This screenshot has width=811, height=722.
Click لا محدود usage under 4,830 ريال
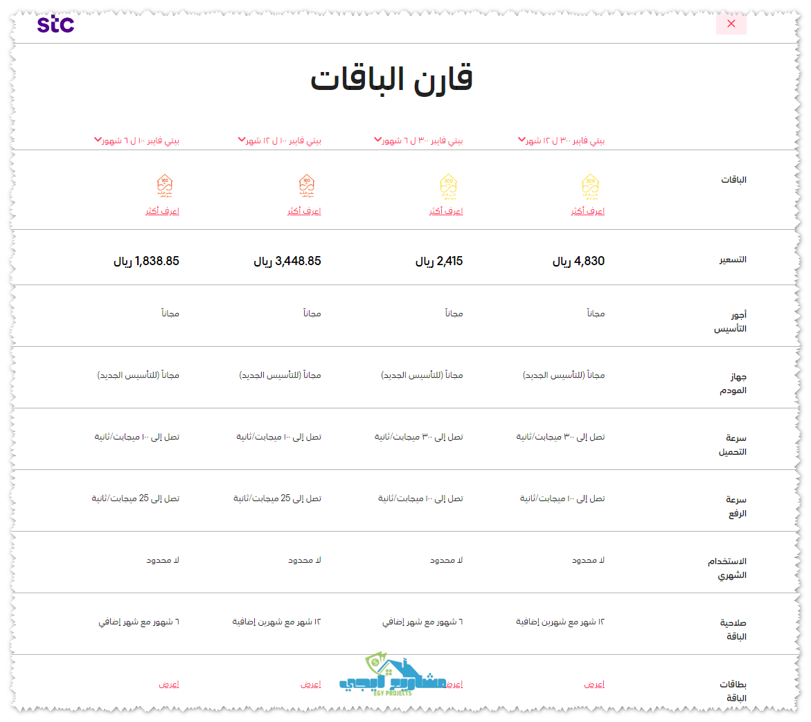click(588, 560)
